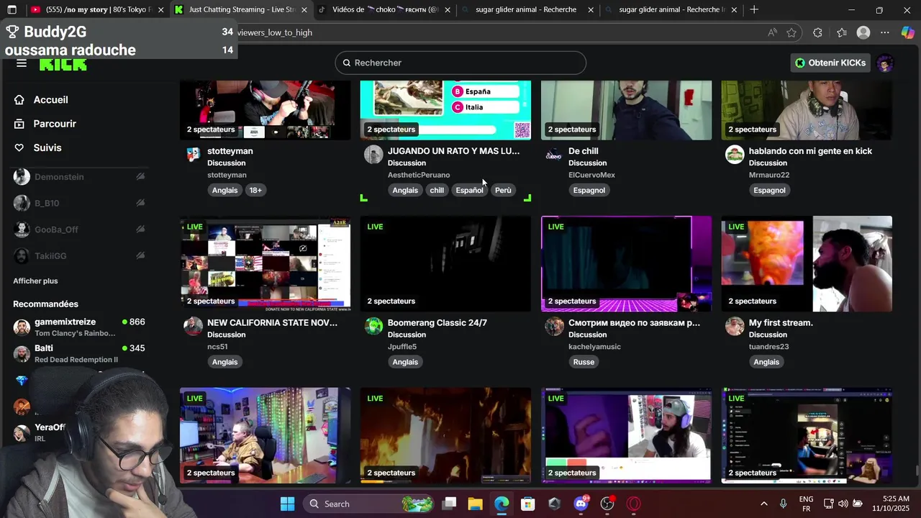Open a new browser tab
The image size is (921, 518).
pyautogui.click(x=754, y=10)
